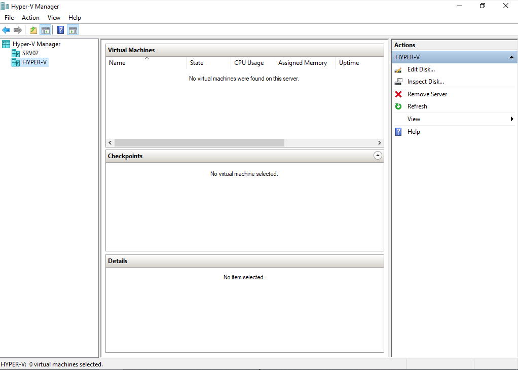Open the Inspect Disk action
Viewport: 518px width, 370px height.
(x=426, y=81)
